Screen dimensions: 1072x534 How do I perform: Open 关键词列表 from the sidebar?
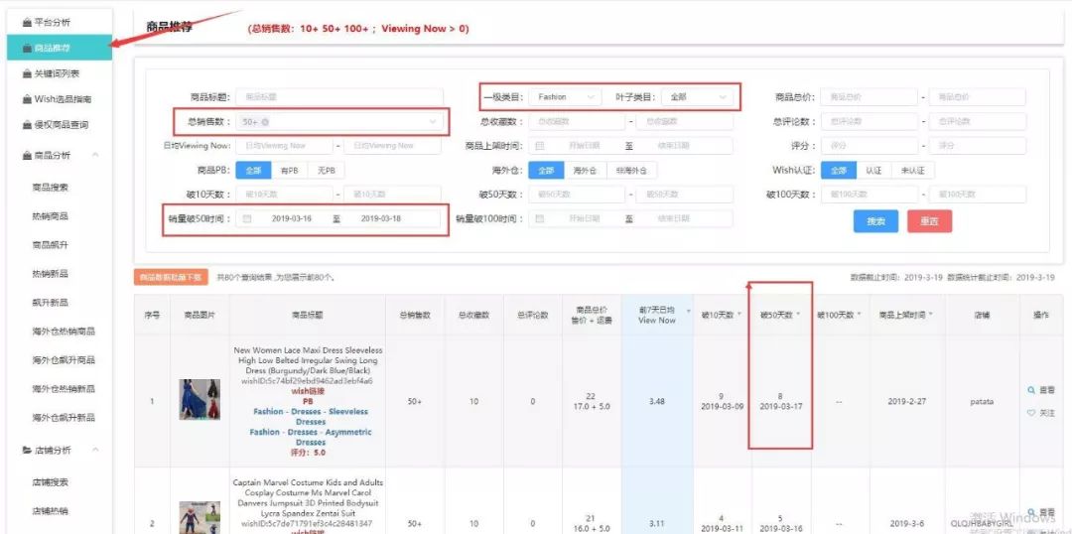click(57, 73)
